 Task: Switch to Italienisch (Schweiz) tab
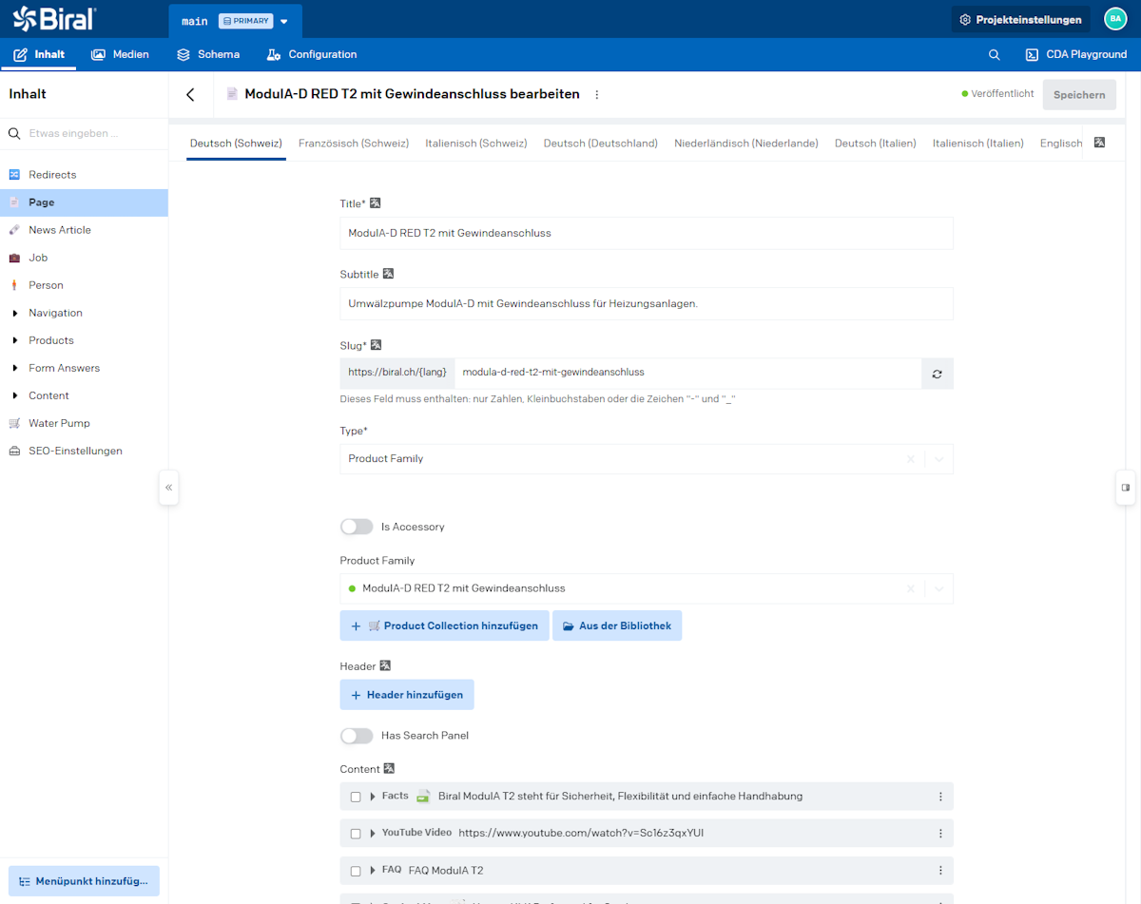(x=476, y=144)
